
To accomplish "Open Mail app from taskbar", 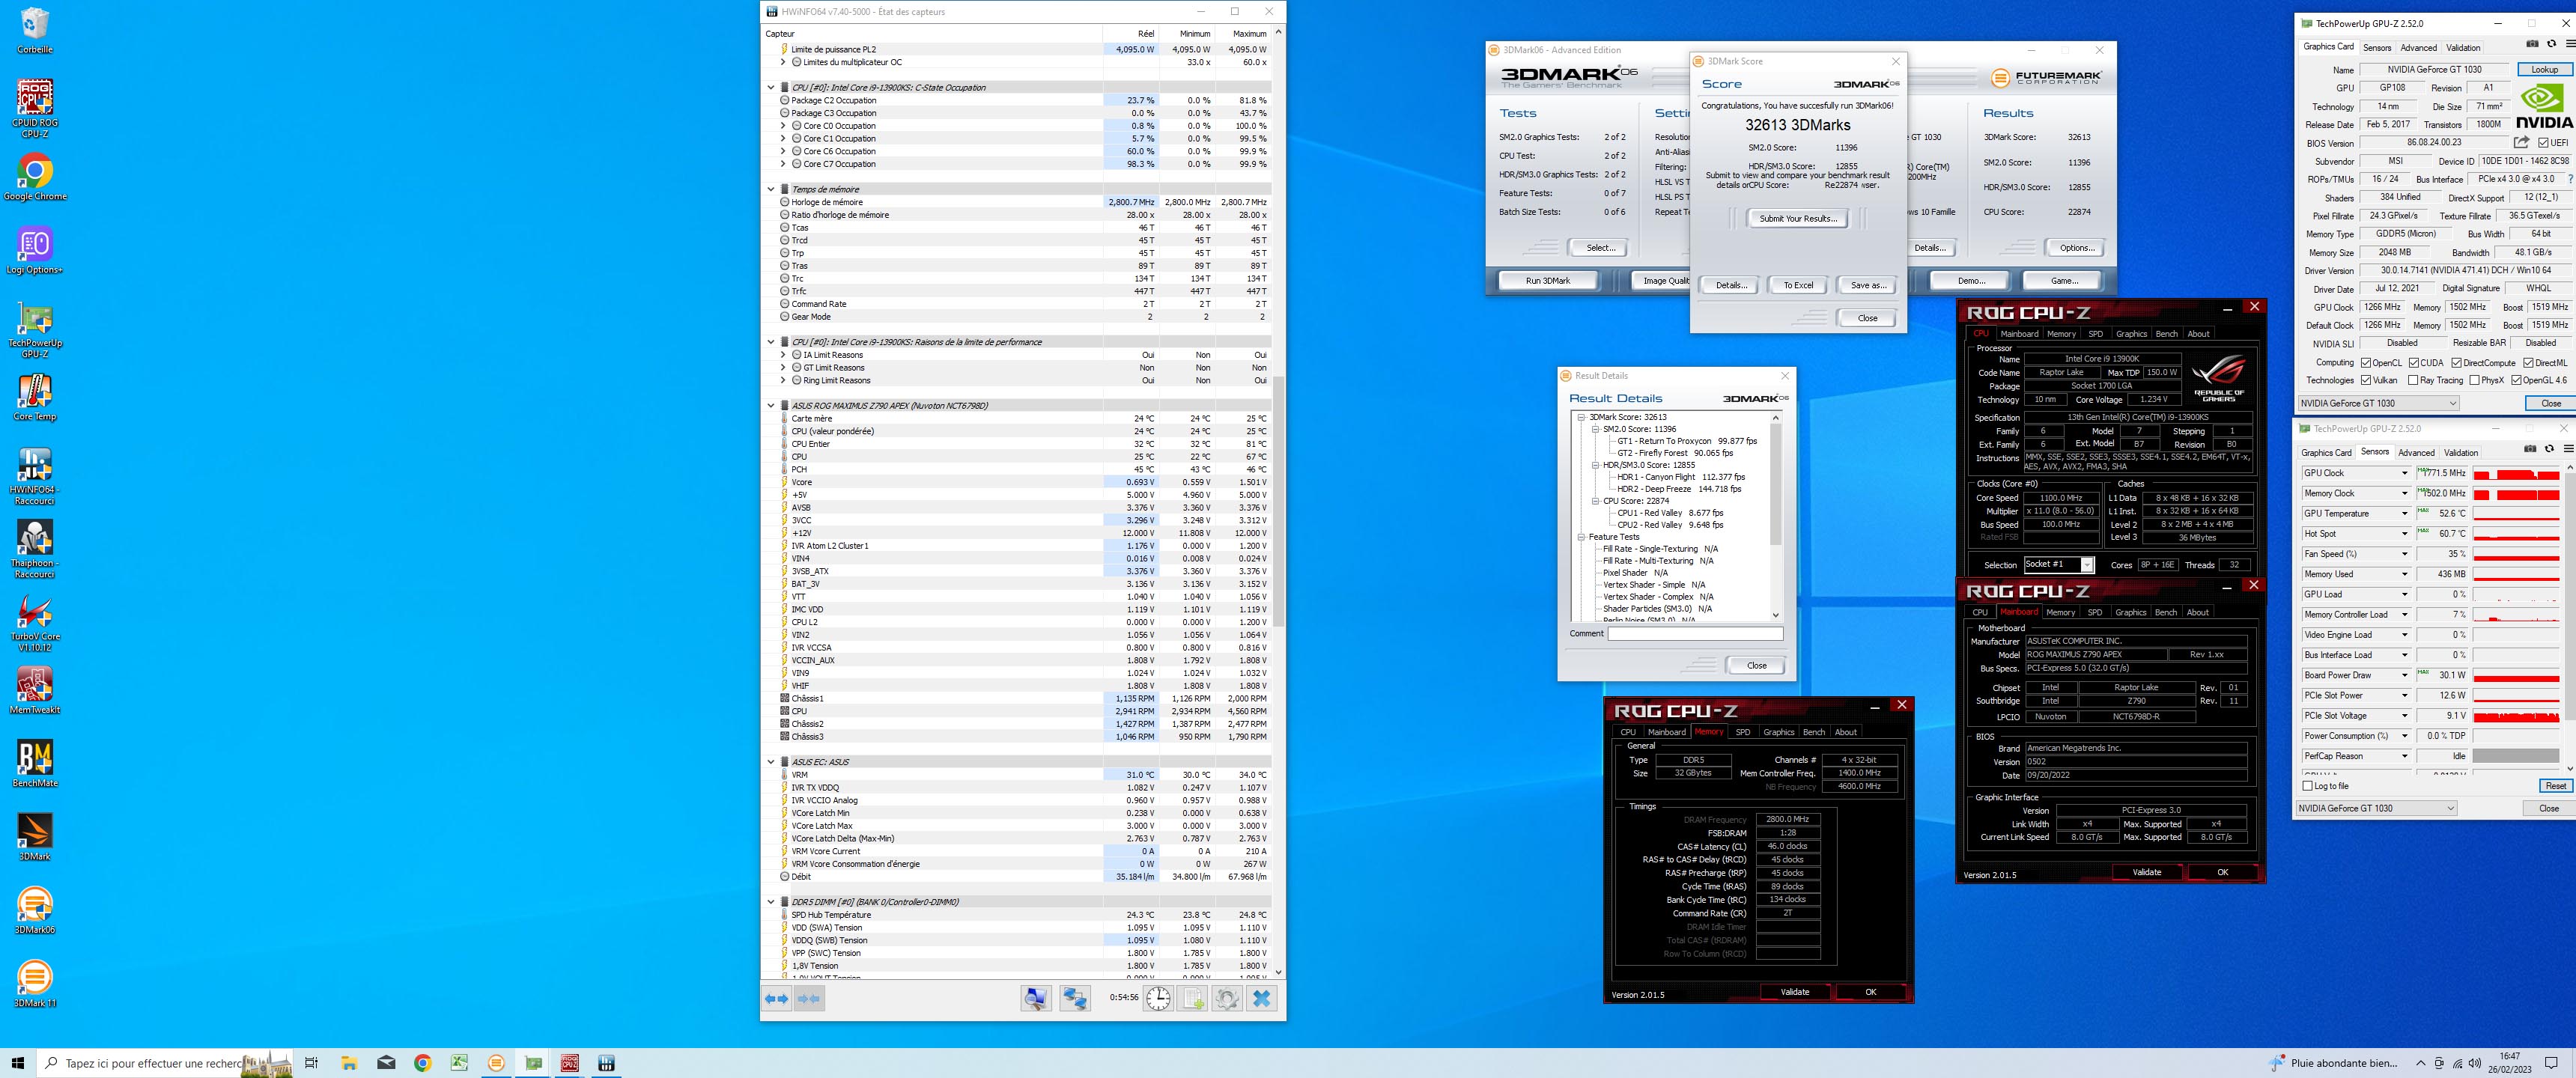I will click(386, 1063).
